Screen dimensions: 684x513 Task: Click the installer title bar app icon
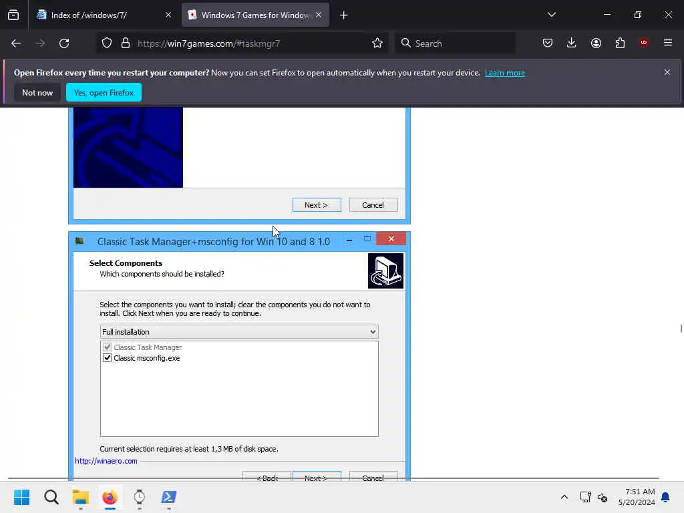click(80, 240)
